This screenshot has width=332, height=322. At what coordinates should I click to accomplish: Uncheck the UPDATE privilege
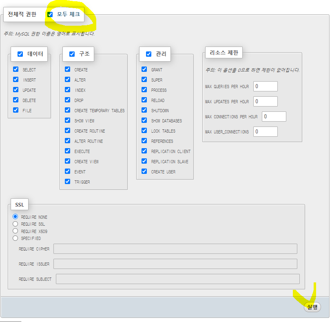tap(15, 89)
